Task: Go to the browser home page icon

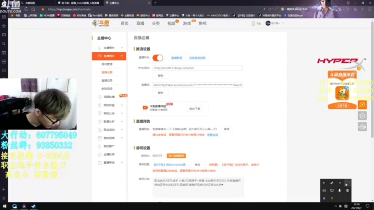Action: [x=33, y=9]
